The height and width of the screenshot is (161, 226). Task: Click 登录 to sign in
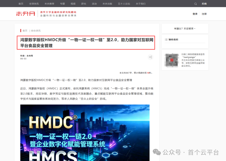click(195, 14)
